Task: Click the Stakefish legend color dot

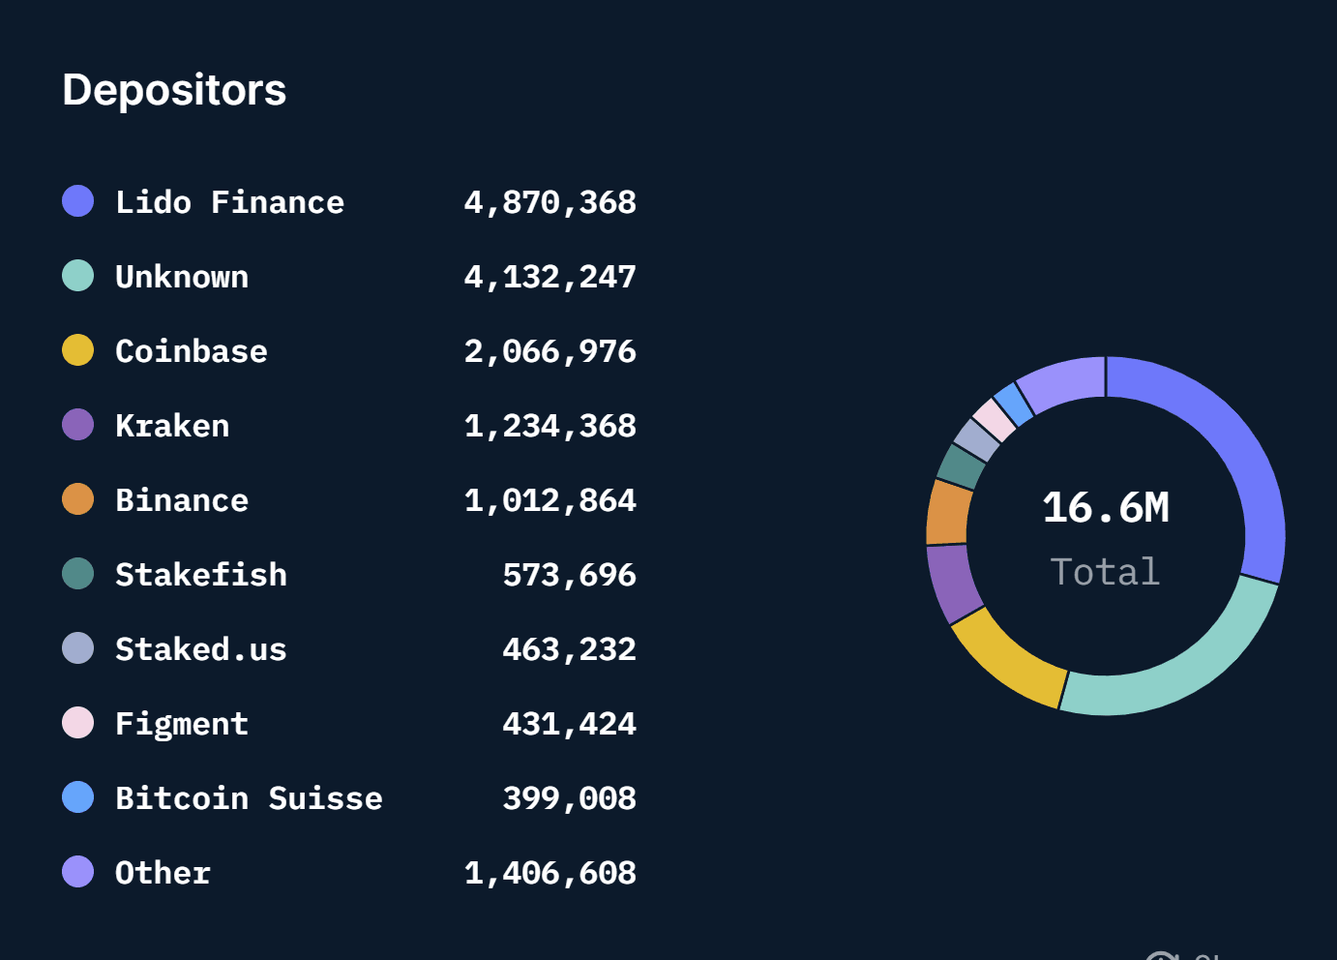Action: click(x=78, y=574)
